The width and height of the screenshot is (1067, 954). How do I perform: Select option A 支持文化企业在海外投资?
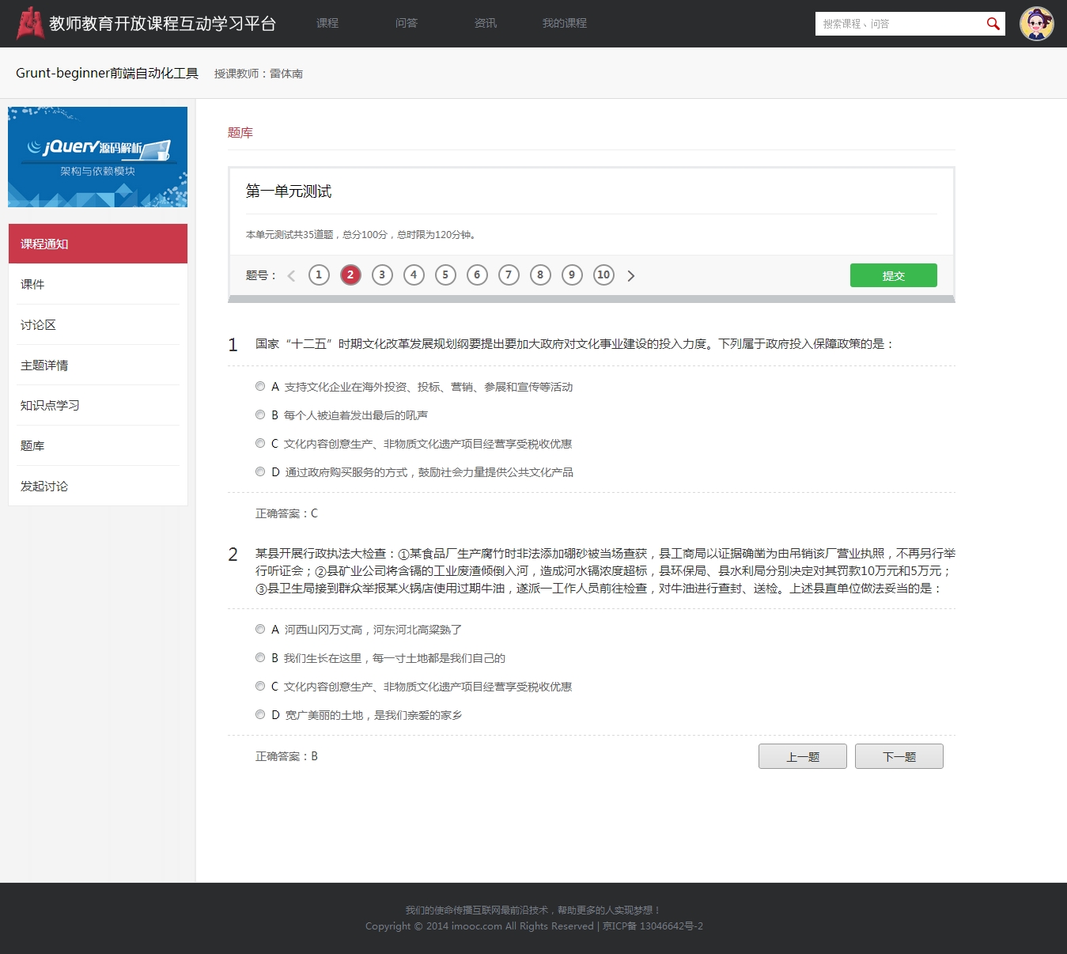260,386
